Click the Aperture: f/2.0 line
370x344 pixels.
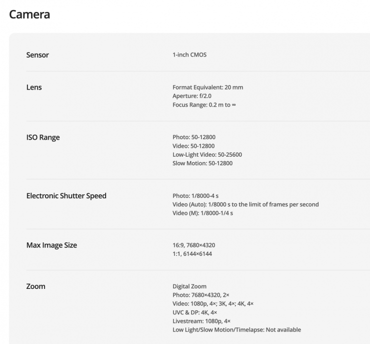coord(193,96)
